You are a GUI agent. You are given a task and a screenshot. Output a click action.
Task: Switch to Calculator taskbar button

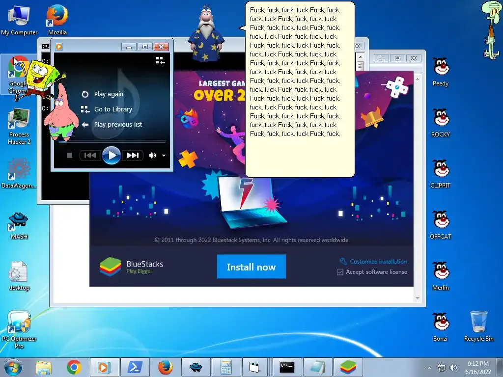coord(226,367)
